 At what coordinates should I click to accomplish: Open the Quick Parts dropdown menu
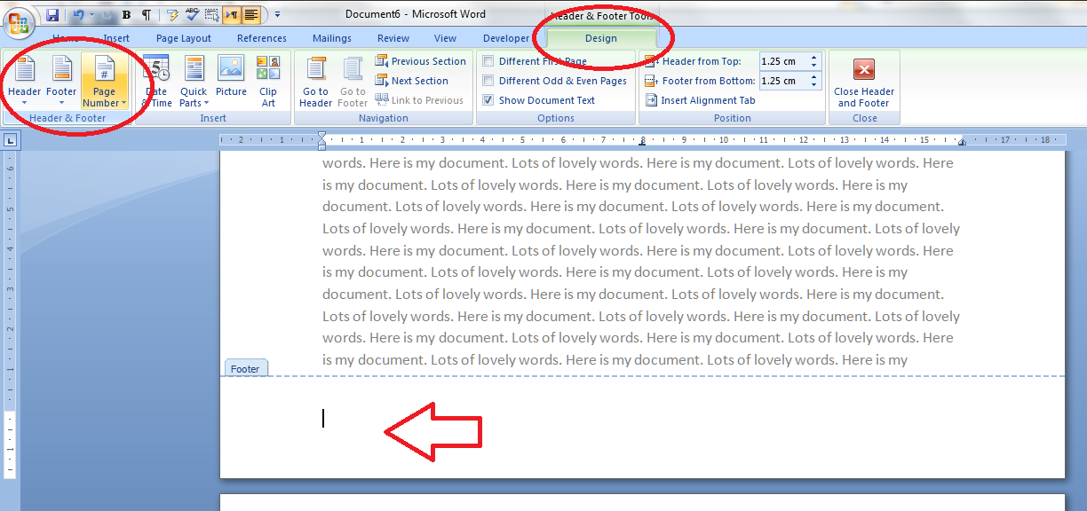[194, 97]
